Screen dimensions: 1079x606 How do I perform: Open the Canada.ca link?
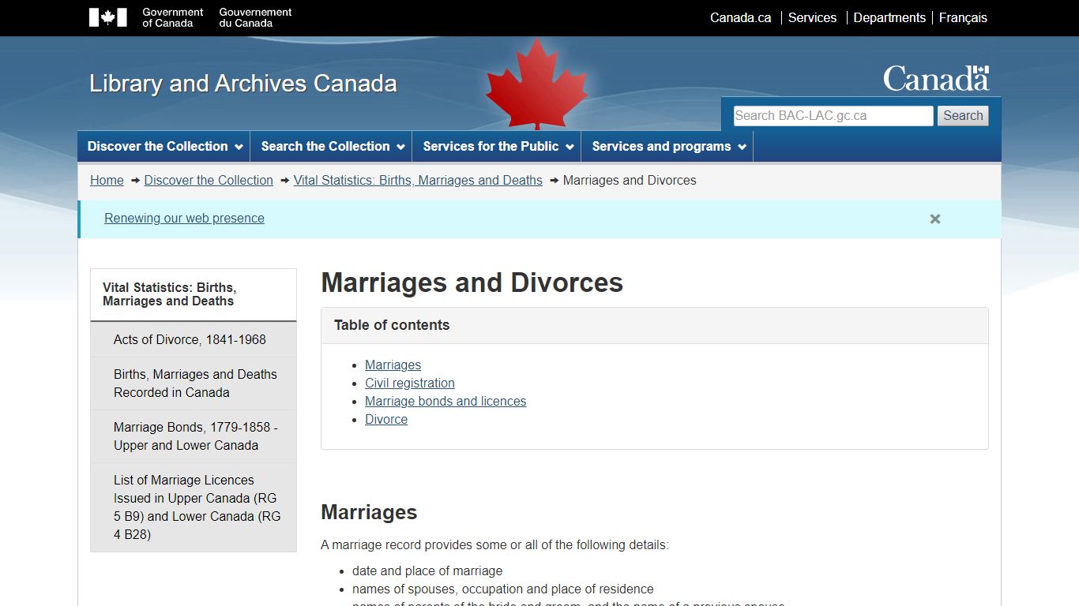[740, 17]
